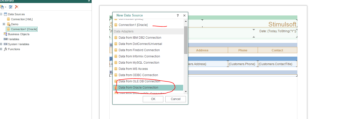Screen dimensions: 345x119
Task: Click the Data Sources table icon
Action: 6,14
